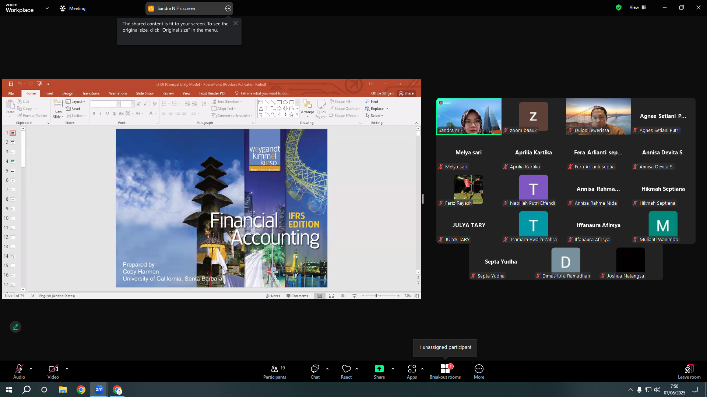Start video in Zoom toolbar
Viewport: 707px width, 397px height.
[53, 371]
